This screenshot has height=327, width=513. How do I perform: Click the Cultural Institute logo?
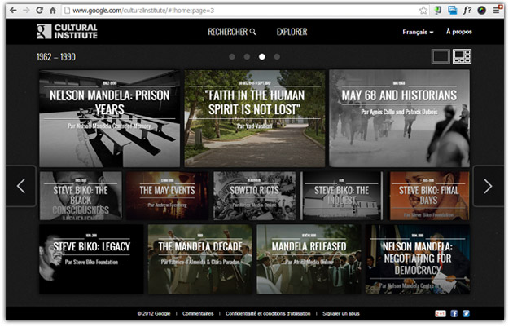[67, 32]
